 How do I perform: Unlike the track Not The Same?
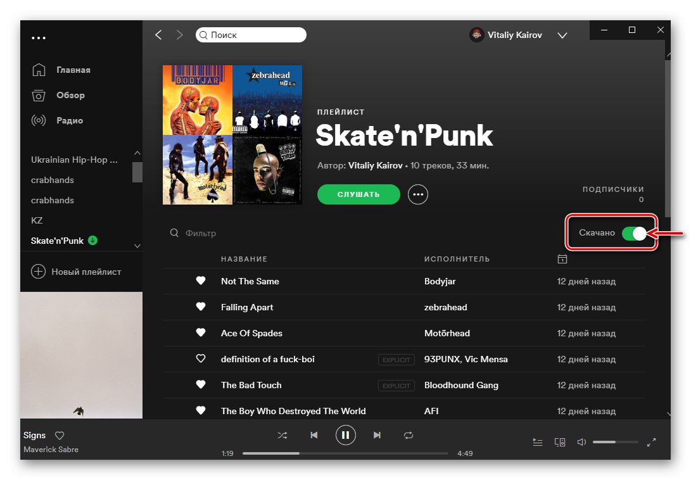tap(201, 281)
